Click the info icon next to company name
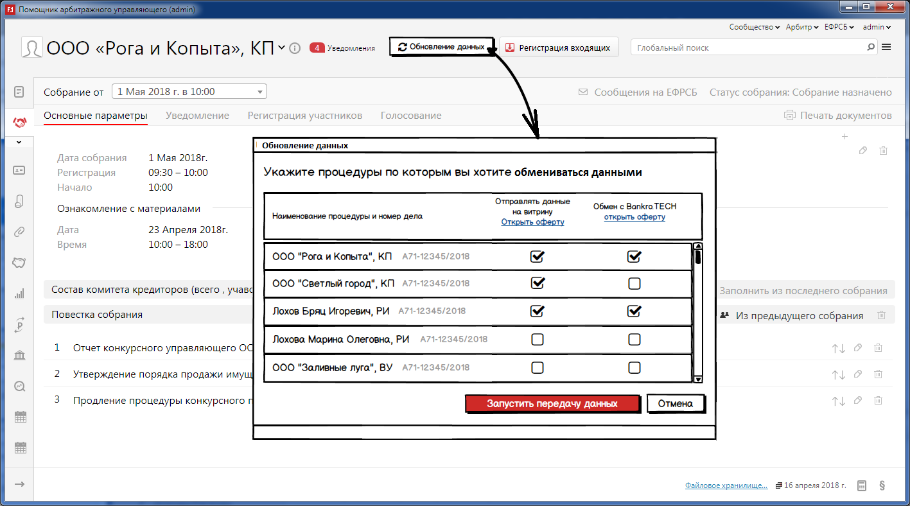This screenshot has height=506, width=910. [295, 48]
